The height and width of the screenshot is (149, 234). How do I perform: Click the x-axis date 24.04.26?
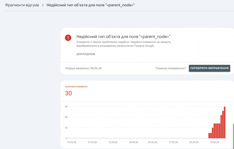[x=133, y=142]
